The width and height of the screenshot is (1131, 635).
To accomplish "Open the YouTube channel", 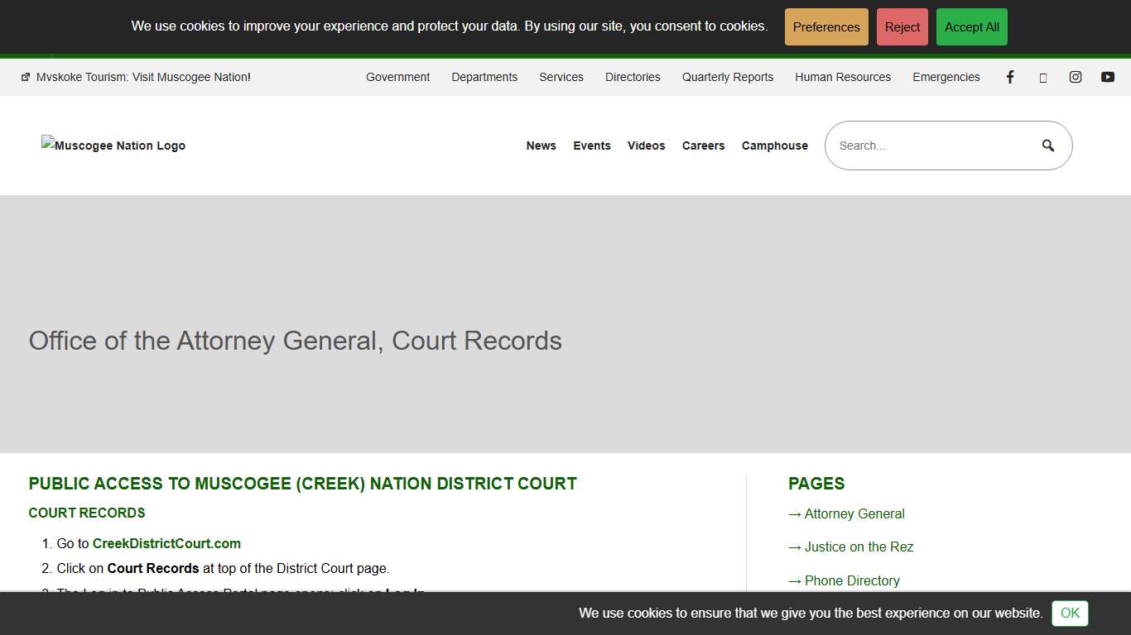I will 1108,77.
